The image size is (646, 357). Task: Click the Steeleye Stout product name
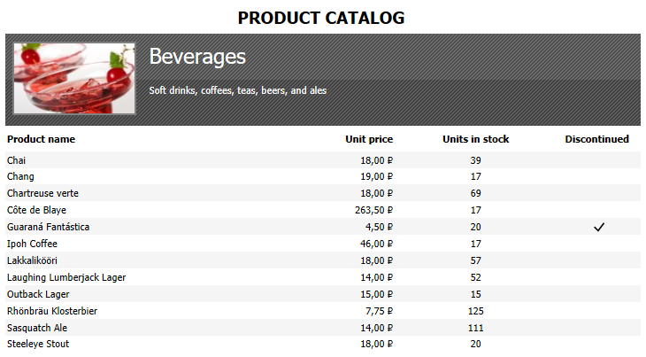(x=38, y=344)
